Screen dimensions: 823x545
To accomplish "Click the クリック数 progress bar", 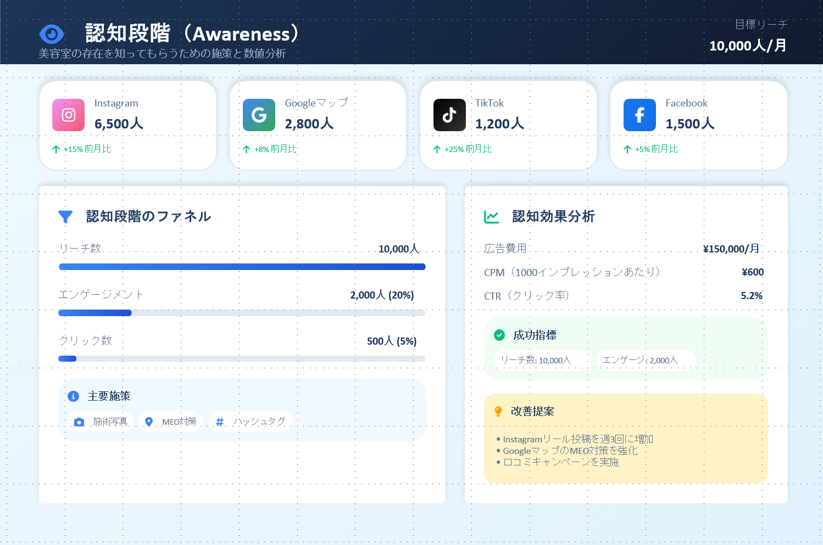I will pyautogui.click(x=242, y=359).
